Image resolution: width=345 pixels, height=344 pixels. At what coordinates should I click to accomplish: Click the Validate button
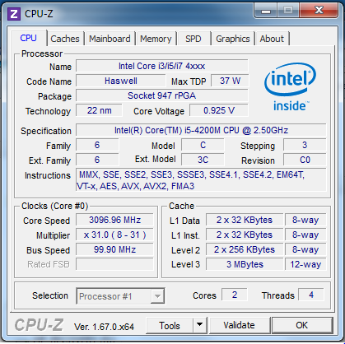239,325
